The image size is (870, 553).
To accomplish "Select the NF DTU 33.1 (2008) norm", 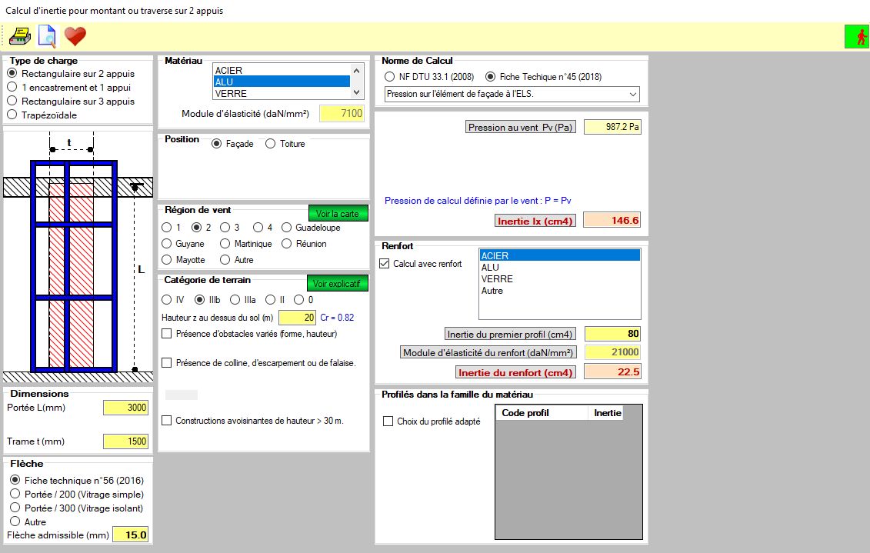I will point(389,77).
